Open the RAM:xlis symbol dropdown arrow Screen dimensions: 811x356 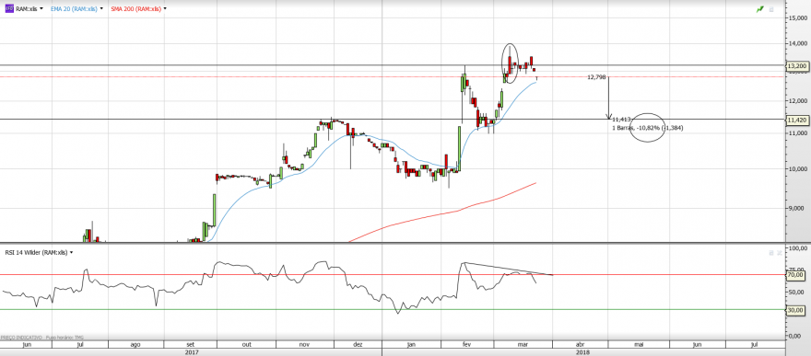click(x=41, y=9)
